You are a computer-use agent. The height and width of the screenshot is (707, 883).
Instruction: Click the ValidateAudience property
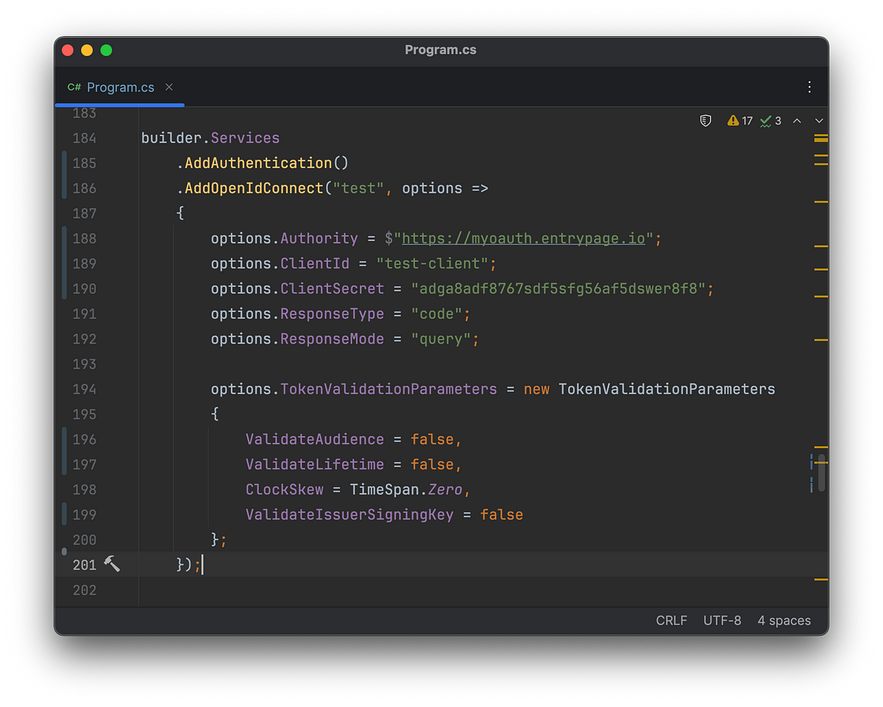(x=315, y=439)
